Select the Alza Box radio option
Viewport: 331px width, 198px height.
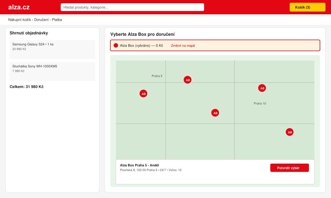(116, 45)
